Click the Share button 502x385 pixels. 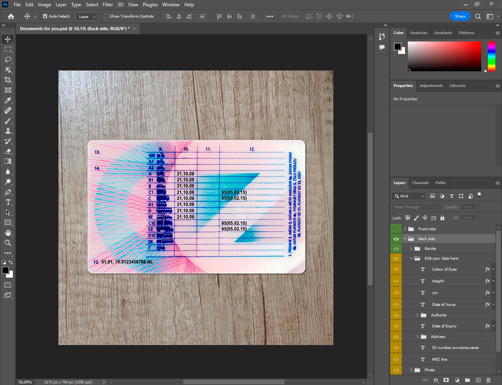(460, 16)
